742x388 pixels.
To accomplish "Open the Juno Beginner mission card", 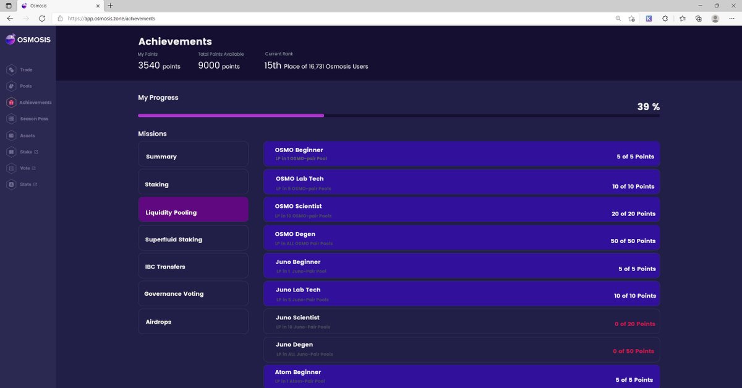I will click(x=461, y=265).
